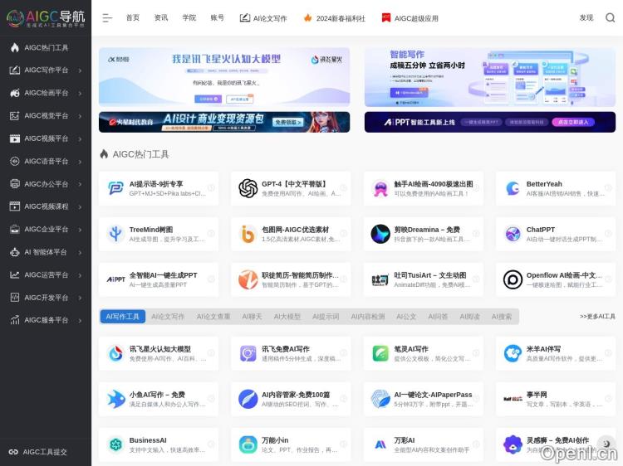Image resolution: width=623 pixels, height=466 pixels.
Task: Click the >>更多AI工具 link
Action: click(597, 317)
